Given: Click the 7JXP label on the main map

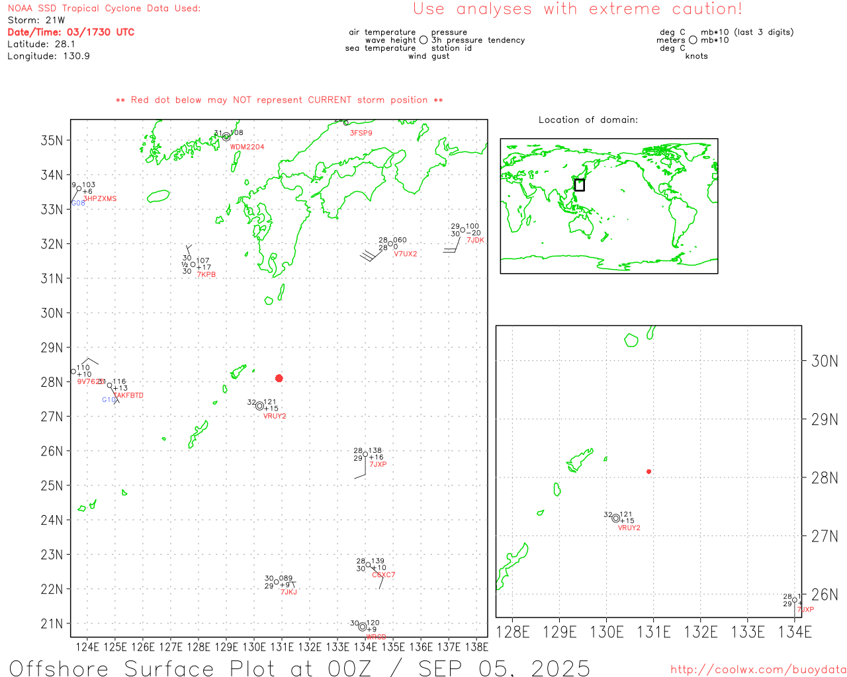Looking at the screenshot, I should (x=378, y=464).
